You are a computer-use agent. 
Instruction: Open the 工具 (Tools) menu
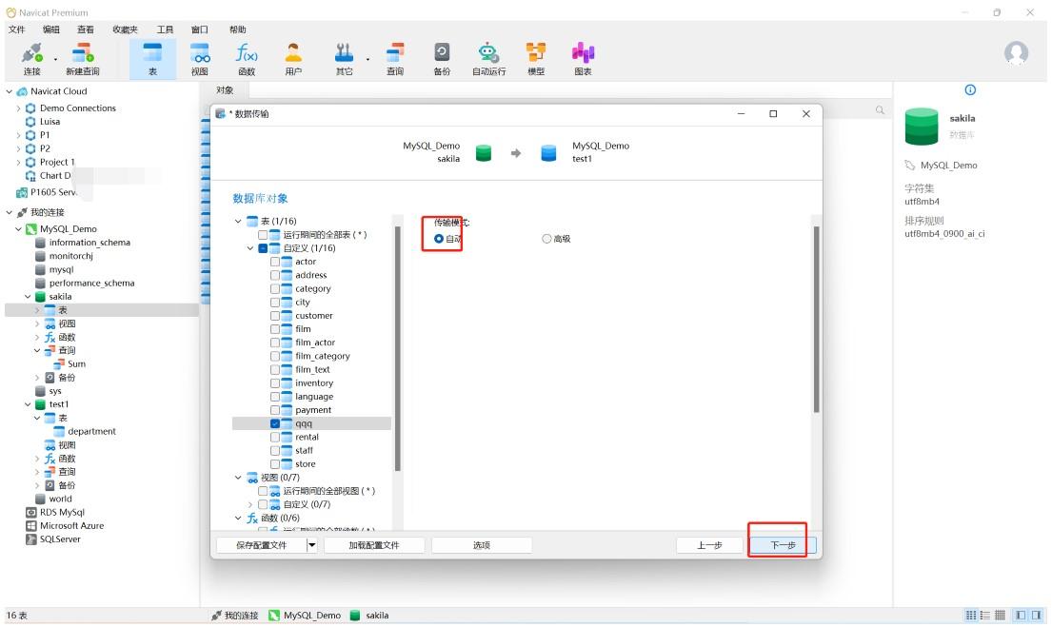165,29
